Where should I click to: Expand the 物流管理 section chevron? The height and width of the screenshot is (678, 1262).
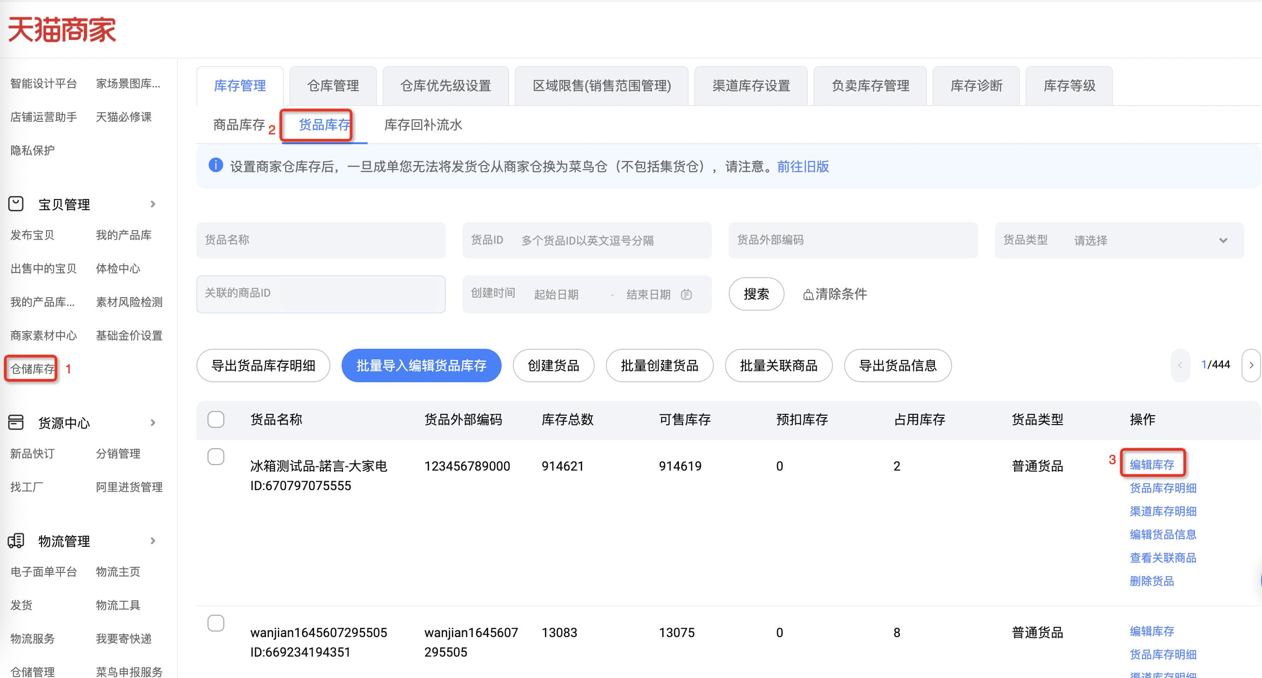click(x=153, y=541)
